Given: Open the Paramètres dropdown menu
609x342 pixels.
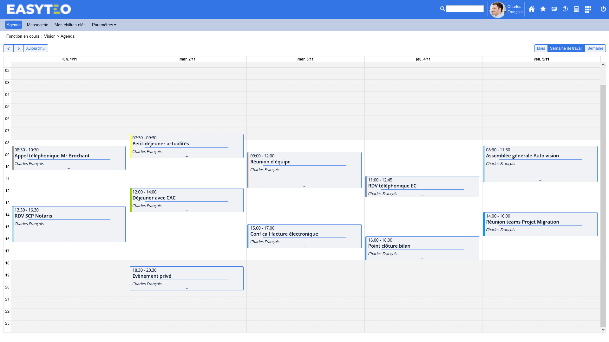Looking at the screenshot, I should pos(104,25).
